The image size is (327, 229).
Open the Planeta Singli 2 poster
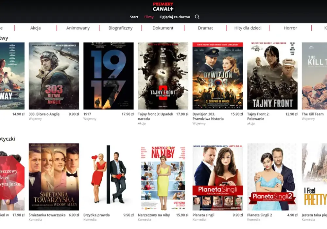(x=272, y=177)
